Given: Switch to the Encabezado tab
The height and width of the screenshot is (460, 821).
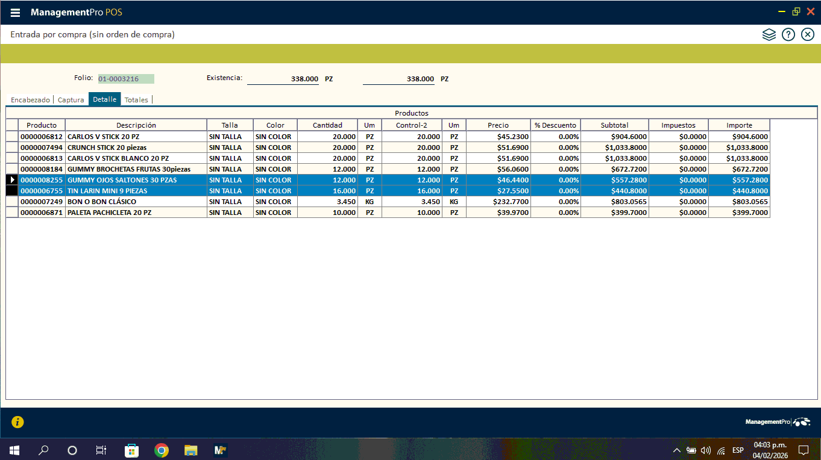Looking at the screenshot, I should tap(30, 100).
